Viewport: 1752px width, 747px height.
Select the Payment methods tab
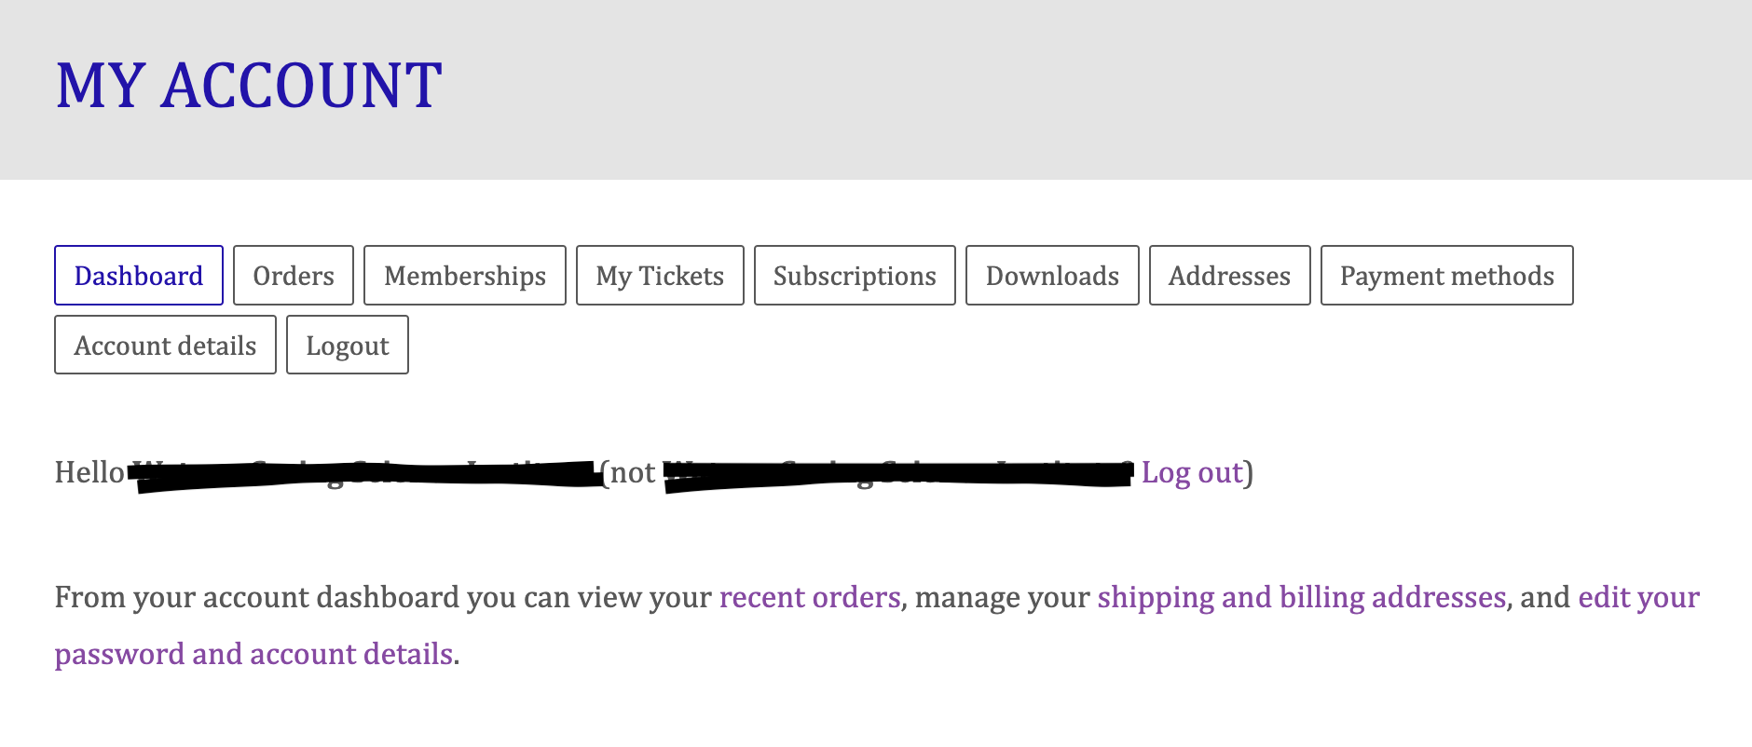1446,276
